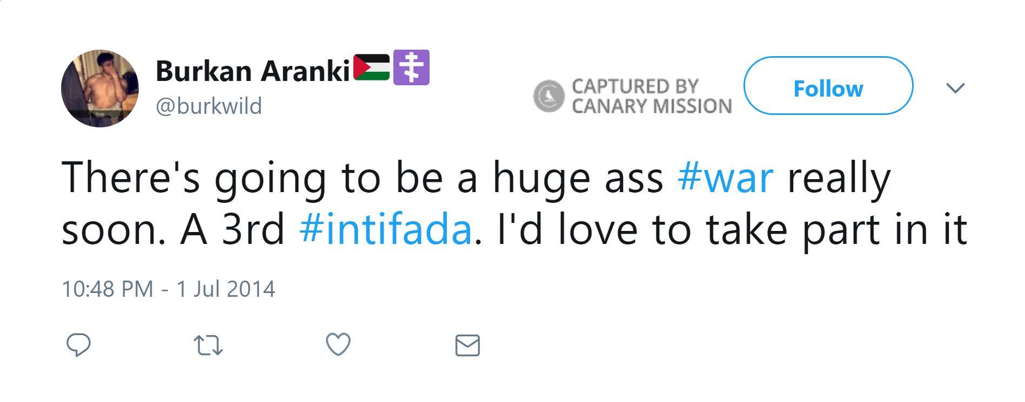
Task: Open the #war hashtag link
Action: tap(725, 178)
